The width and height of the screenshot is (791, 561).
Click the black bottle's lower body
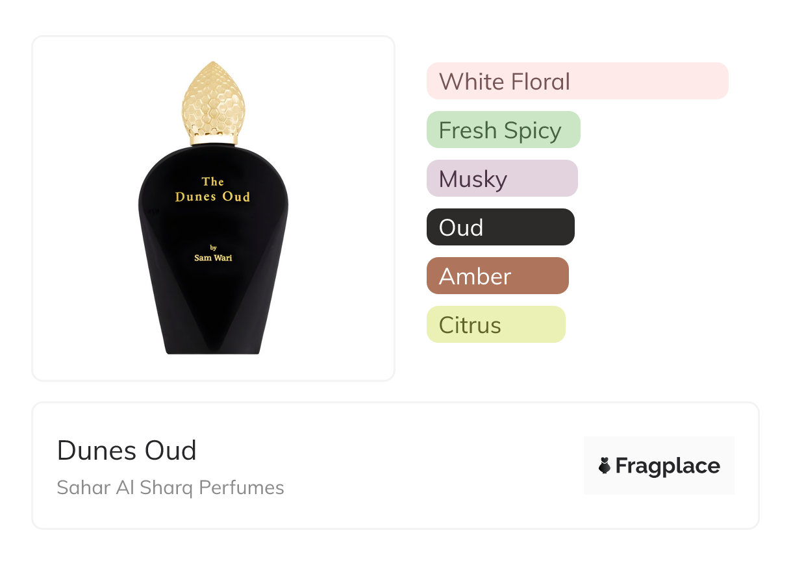(x=213, y=318)
